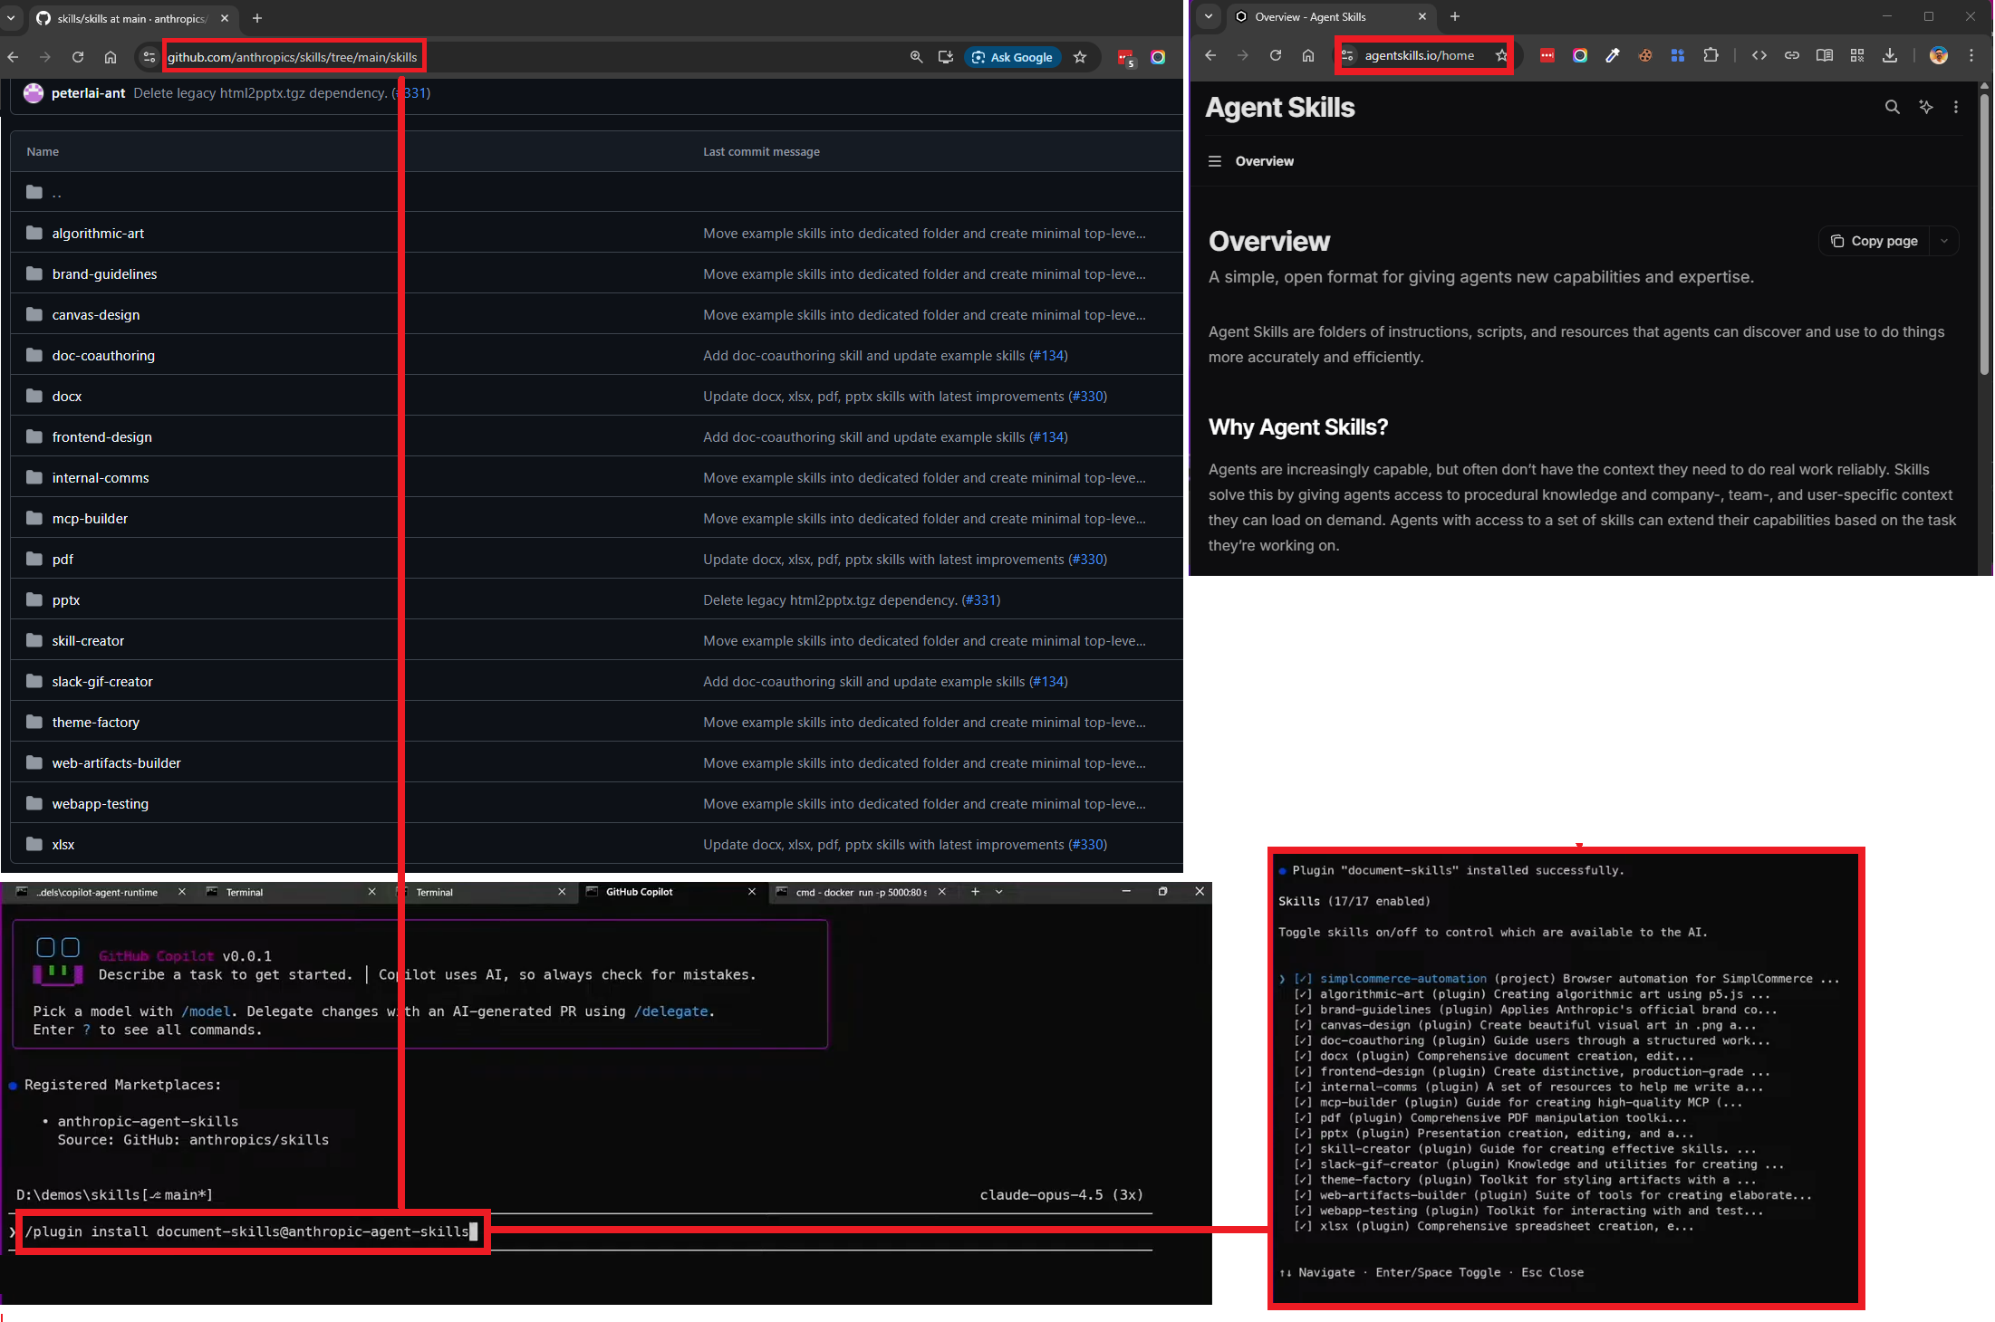Open the QR code generator icon
Image resolution: width=1995 pixels, height=1322 pixels.
coord(1856,55)
